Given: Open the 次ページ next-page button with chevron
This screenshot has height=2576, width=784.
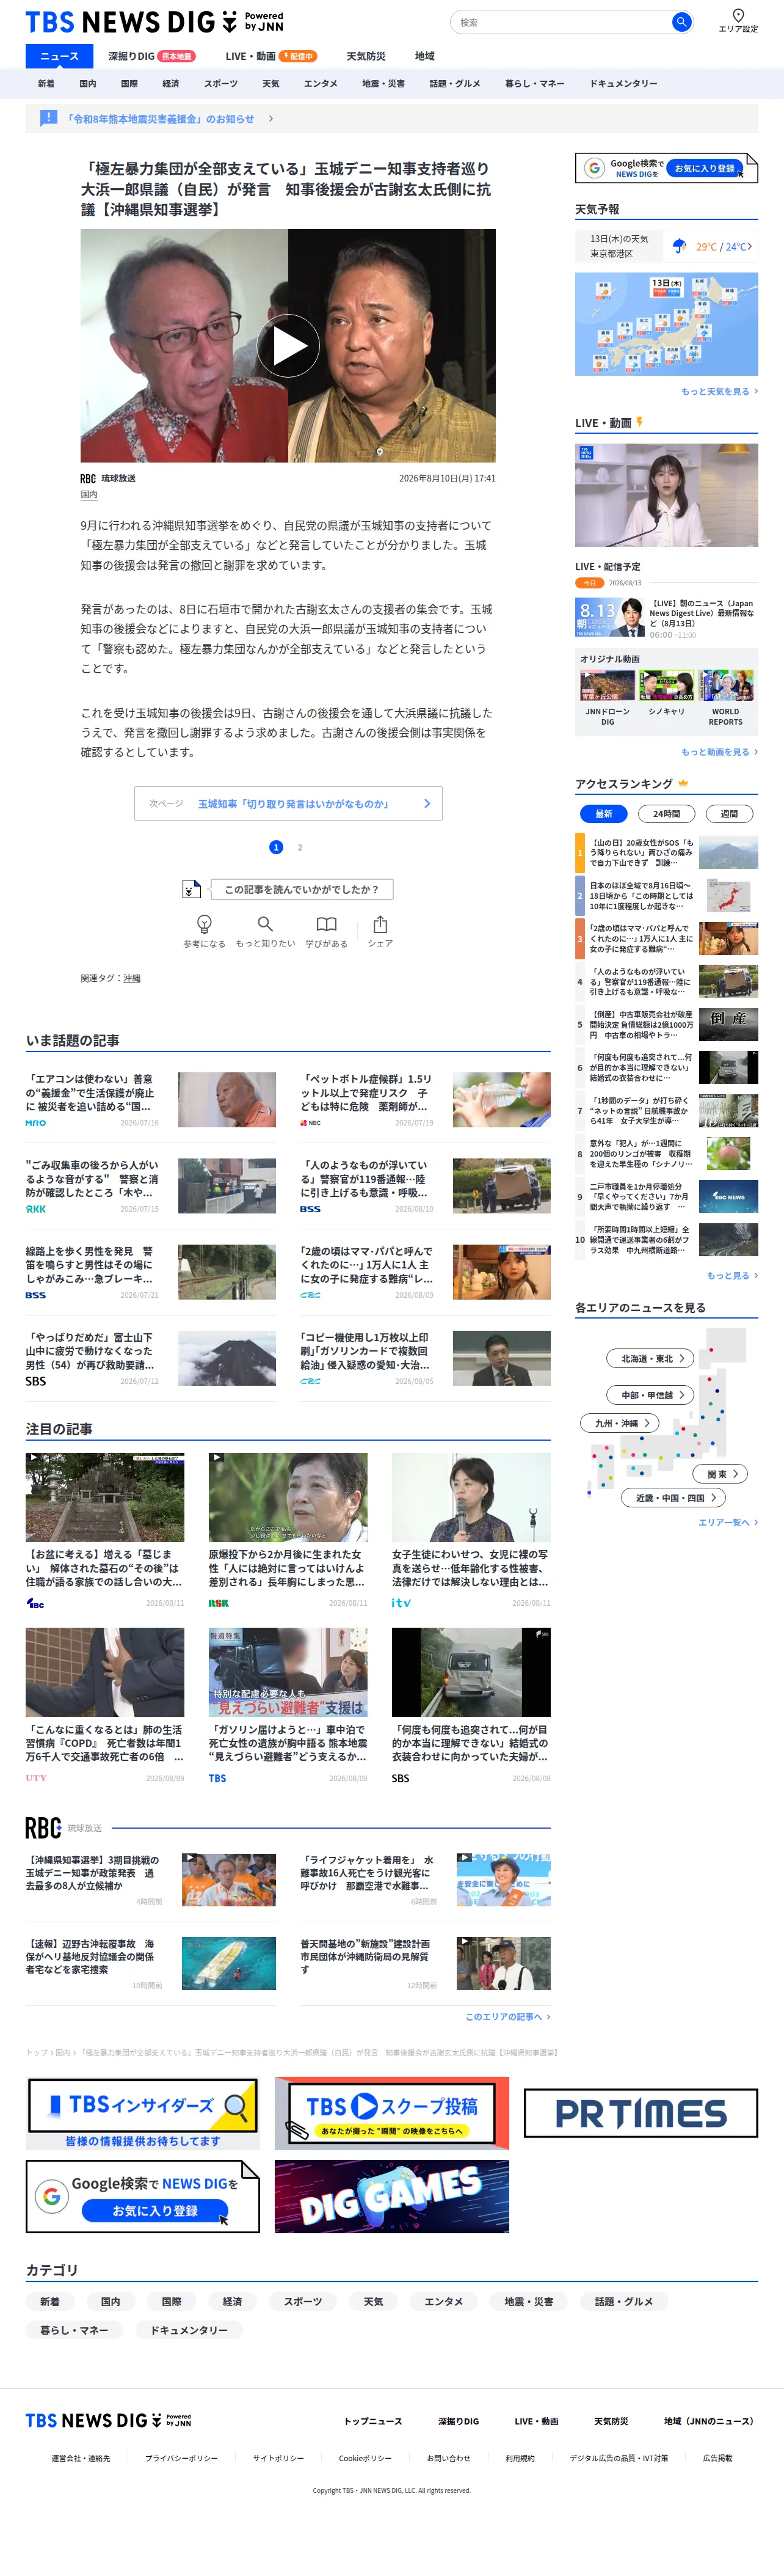Looking at the screenshot, I should coord(289,803).
